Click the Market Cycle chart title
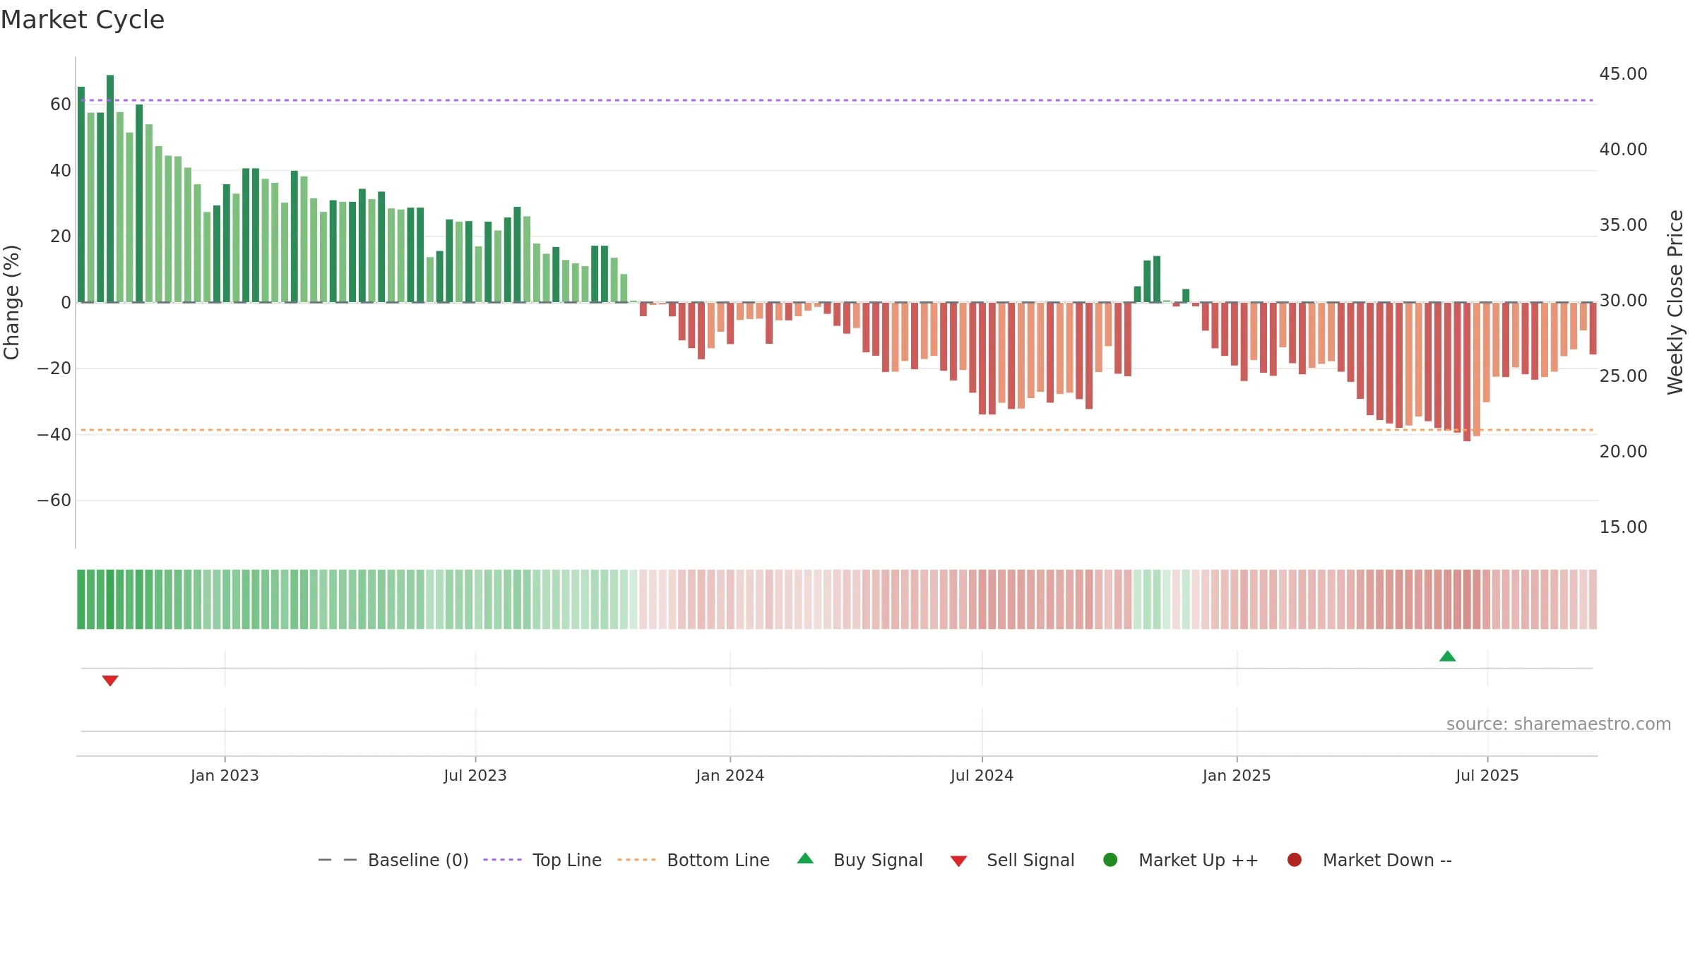This screenshot has height=953, width=1695. pyautogui.click(x=83, y=20)
